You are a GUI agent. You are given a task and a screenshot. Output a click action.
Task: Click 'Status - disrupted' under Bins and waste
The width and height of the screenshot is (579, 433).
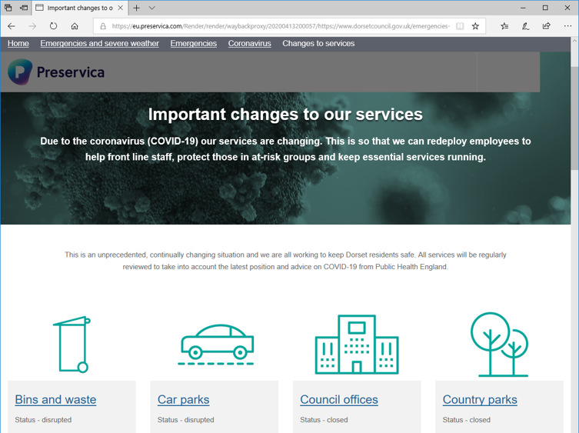(x=43, y=420)
